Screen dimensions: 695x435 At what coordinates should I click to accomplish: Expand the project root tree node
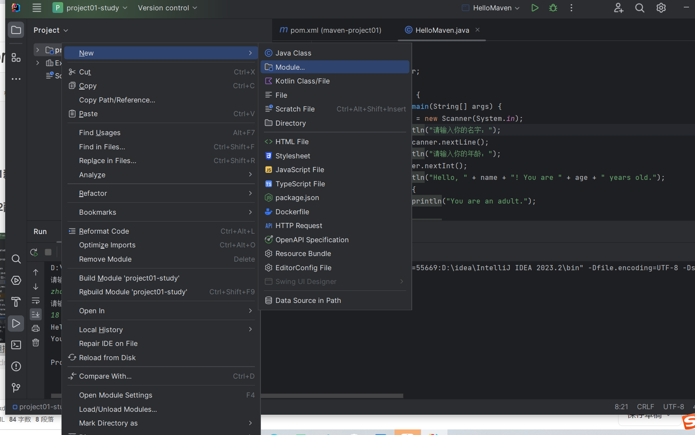(38, 50)
